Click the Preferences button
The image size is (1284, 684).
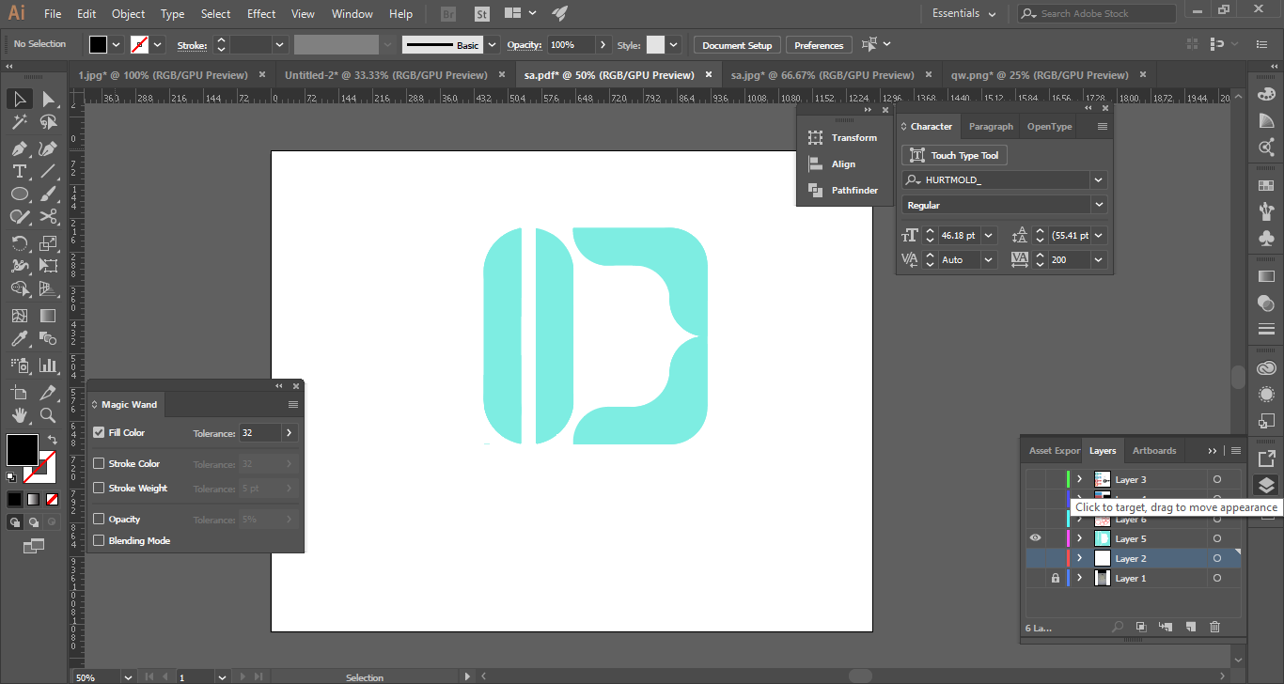click(x=819, y=45)
